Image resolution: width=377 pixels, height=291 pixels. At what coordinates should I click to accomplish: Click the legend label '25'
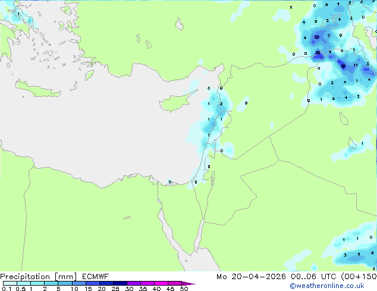(x=115, y=289)
